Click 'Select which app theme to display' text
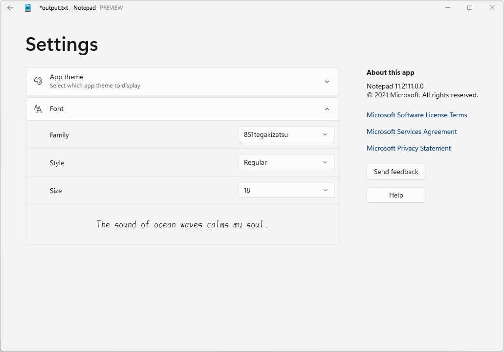The image size is (504, 352). coord(95,86)
